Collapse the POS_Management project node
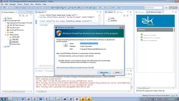This screenshot has height=101, width=179. pos(3,20)
